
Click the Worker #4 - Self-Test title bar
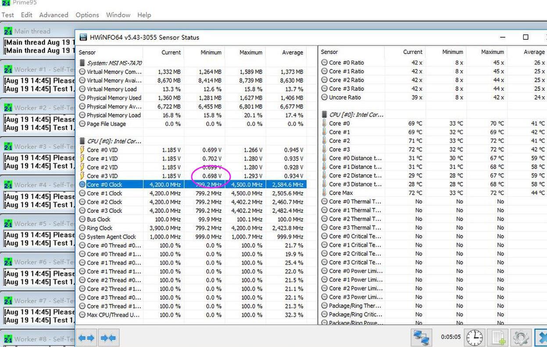pos(38,185)
